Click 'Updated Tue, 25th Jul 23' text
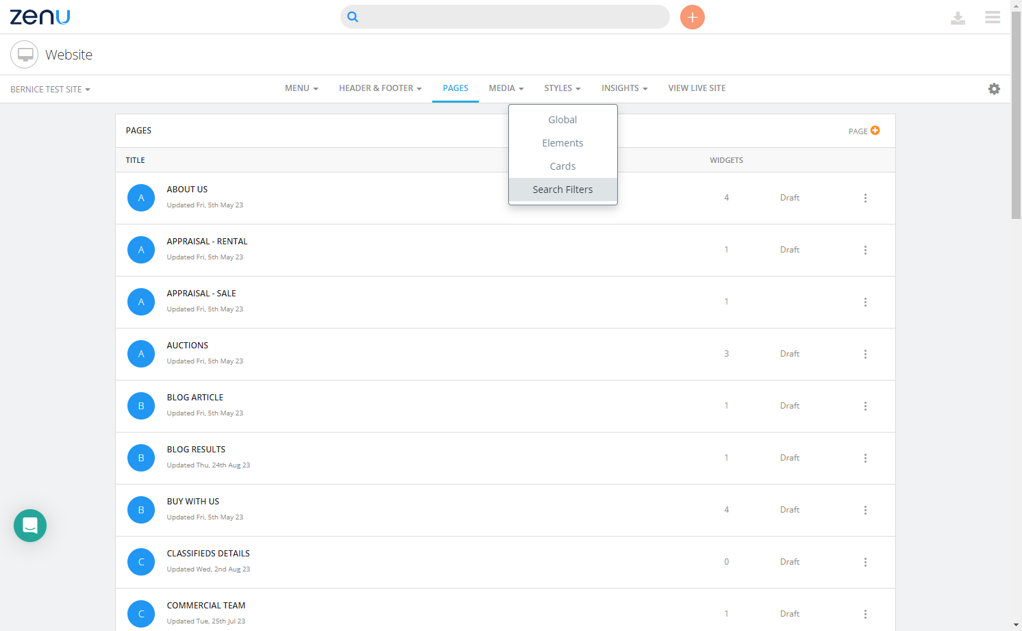This screenshot has height=631, width=1022. tap(205, 621)
